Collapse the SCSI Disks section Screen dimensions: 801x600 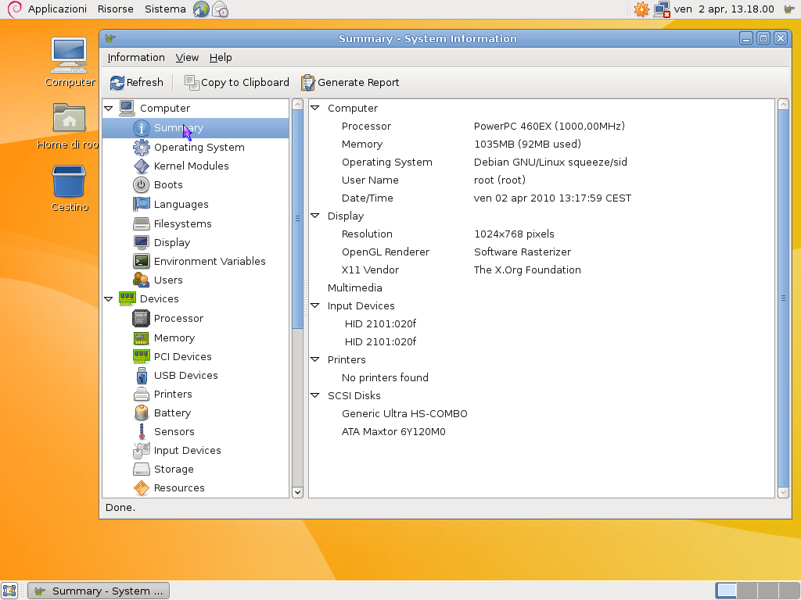[315, 395]
